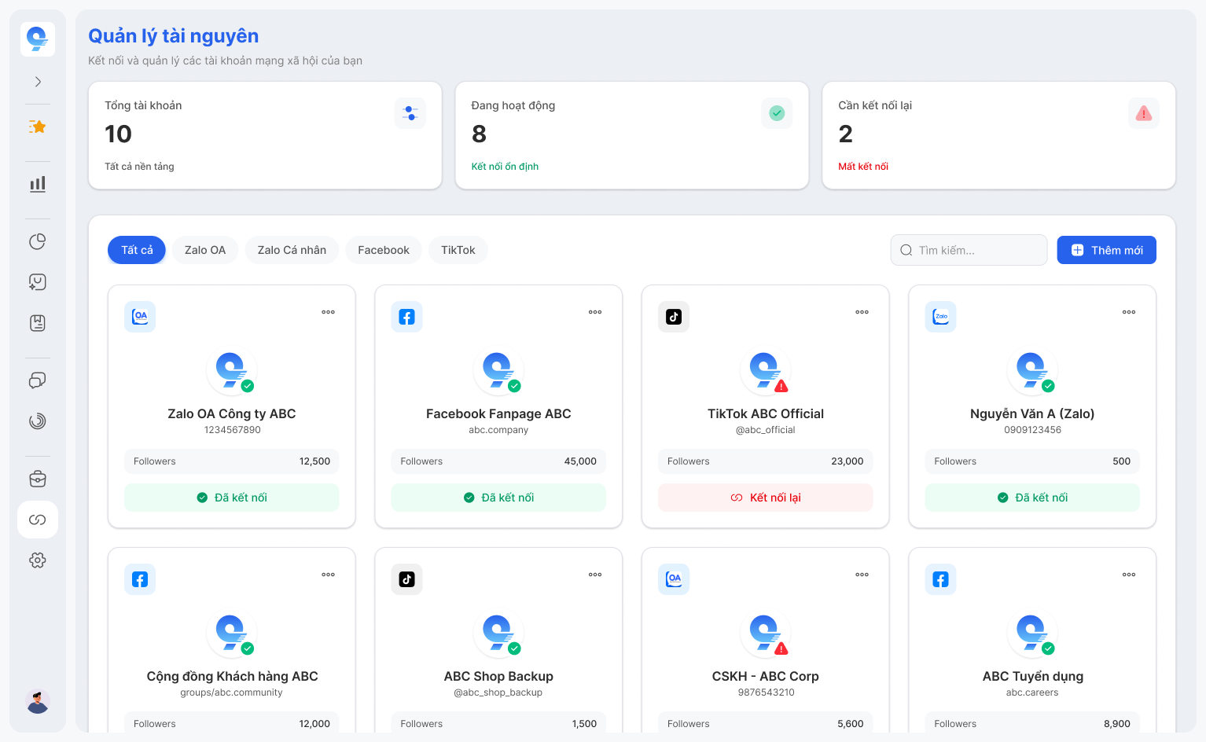Open the bar chart statistics icon

click(38, 184)
